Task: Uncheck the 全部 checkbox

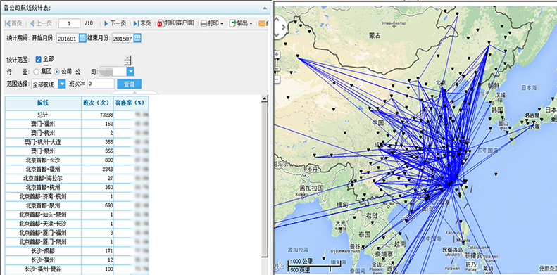Action: click(38, 60)
